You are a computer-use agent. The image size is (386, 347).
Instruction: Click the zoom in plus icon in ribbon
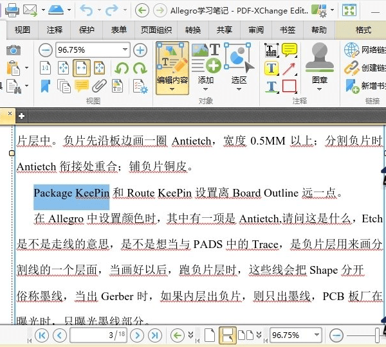point(140,50)
